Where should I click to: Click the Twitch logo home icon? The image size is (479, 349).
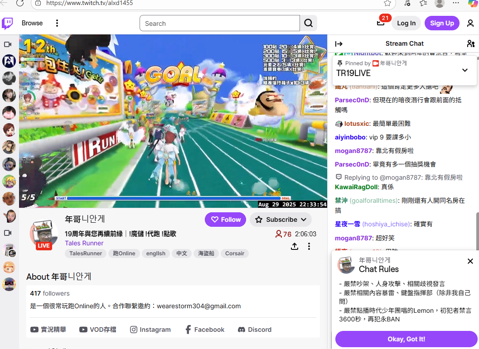(x=8, y=23)
